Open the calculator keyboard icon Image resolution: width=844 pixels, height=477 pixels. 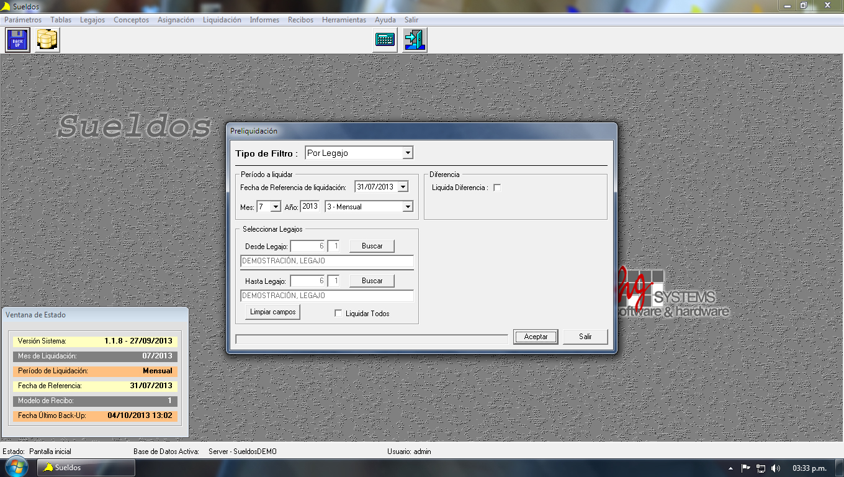[x=385, y=40]
